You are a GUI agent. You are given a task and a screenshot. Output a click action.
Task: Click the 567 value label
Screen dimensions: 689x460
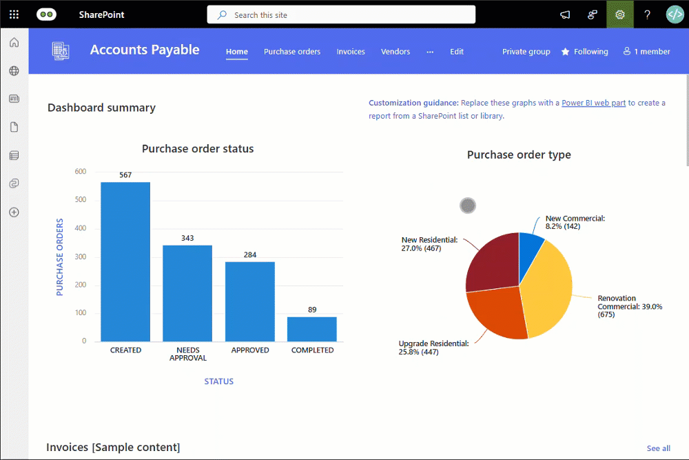click(125, 175)
